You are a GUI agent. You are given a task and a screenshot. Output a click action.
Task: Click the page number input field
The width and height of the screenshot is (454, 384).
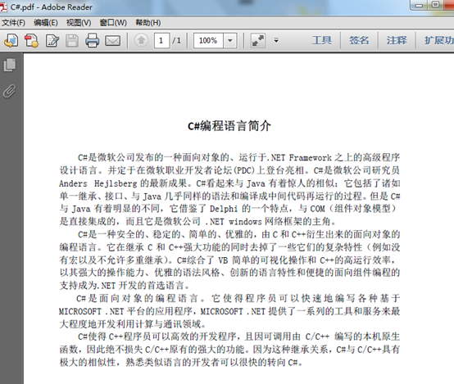pos(161,40)
